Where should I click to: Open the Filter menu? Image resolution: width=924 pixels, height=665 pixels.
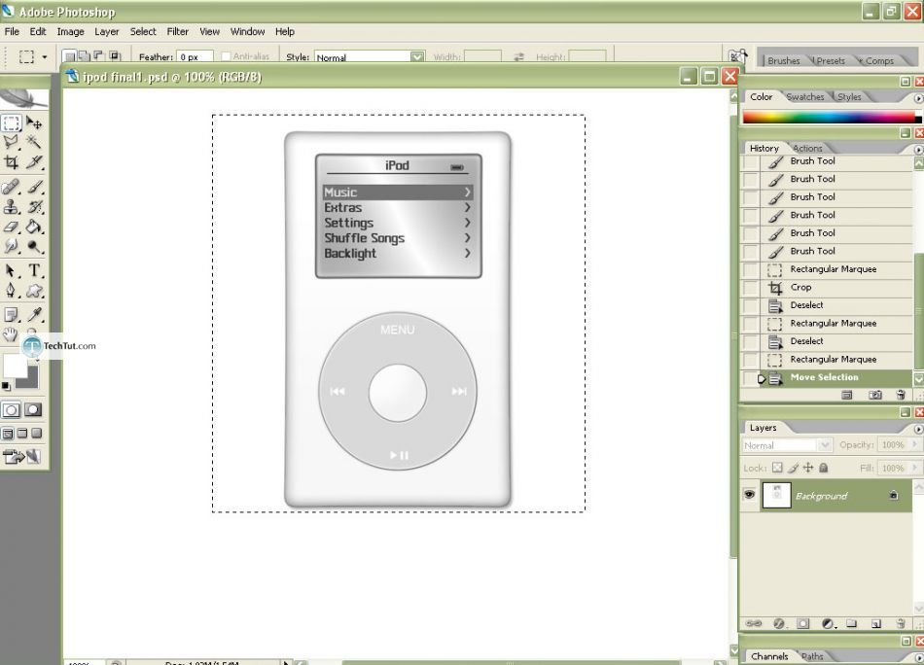click(x=177, y=32)
